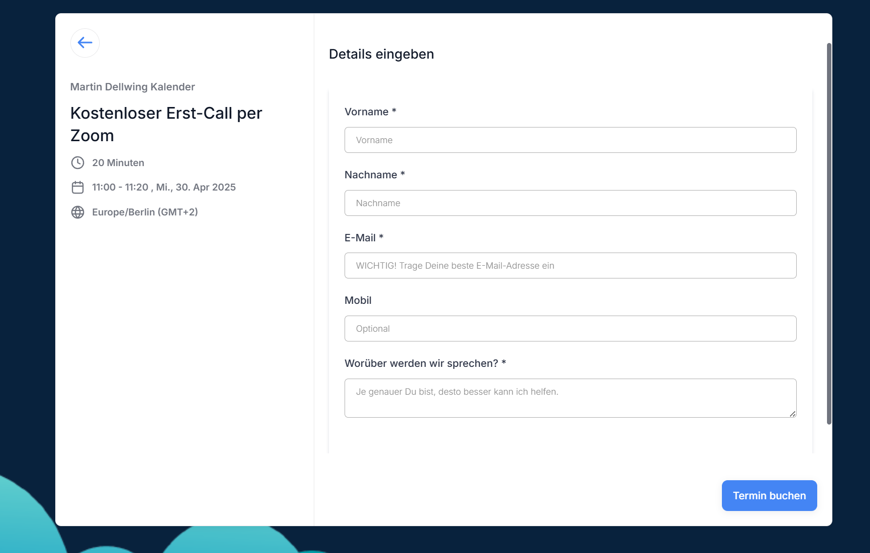This screenshot has width=870, height=553.
Task: Click the clock icon beside 20 Minuten
Action: click(x=78, y=163)
